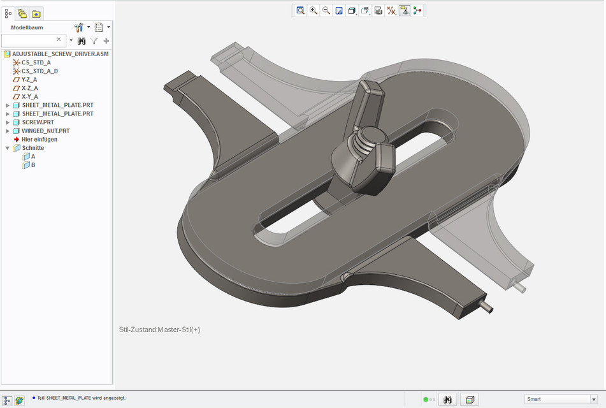Click the view manager camera icon
The width and height of the screenshot is (606, 408).
coord(379,10)
